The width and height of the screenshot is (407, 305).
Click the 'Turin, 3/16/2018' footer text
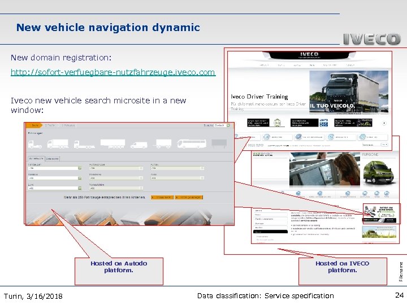pyautogui.click(x=33, y=296)
